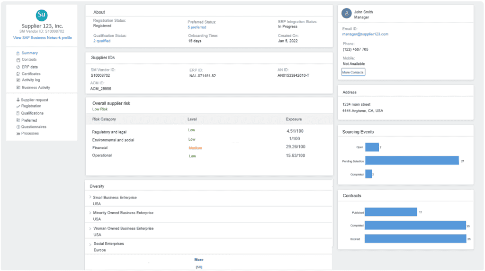Screen dimensions: 485x271
Task: Click the Processes chevrons icon
Action: pos(18,134)
